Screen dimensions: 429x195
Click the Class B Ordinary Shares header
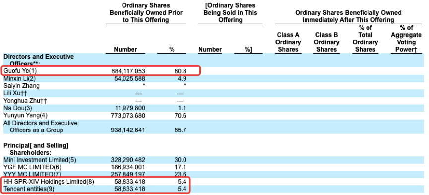pos(326,42)
